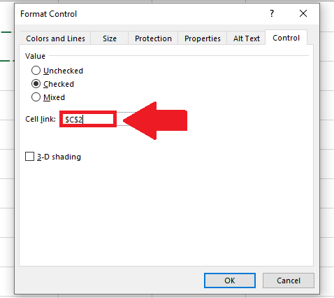334x298 pixels.
Task: Click the Unchecked option label
Action: pos(63,71)
